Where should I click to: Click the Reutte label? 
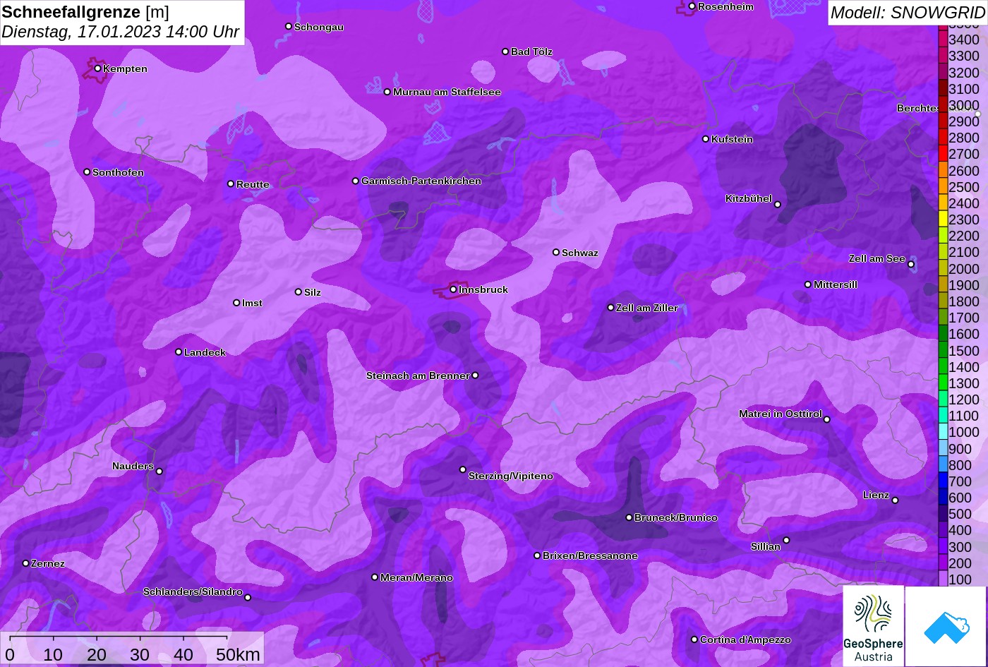253,184
